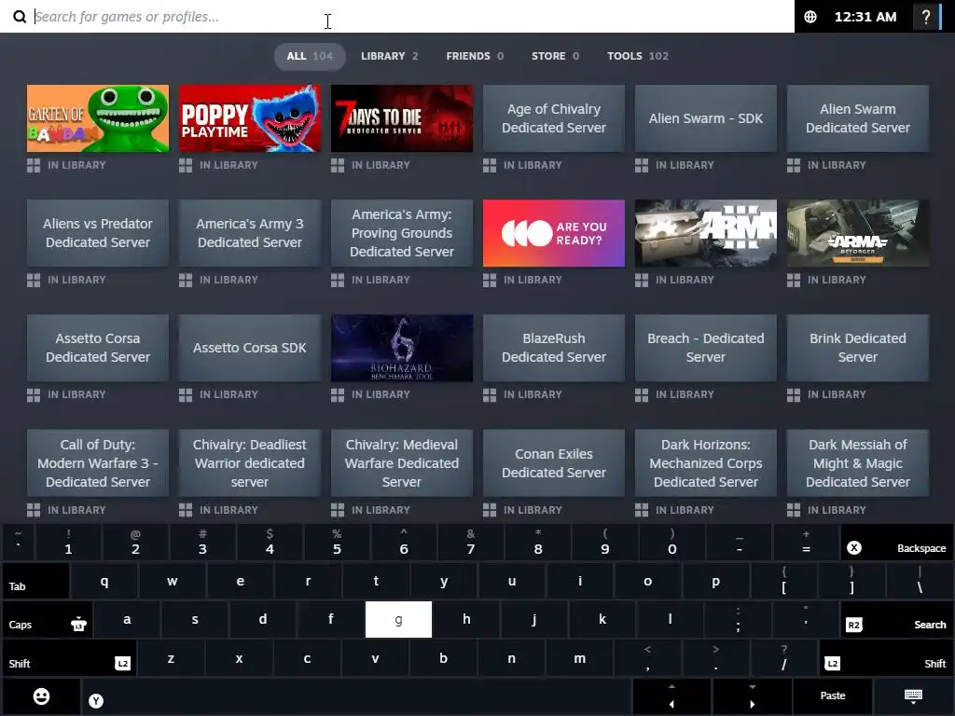Click Backspace X icon key
The image size is (955, 716).
[x=854, y=547]
